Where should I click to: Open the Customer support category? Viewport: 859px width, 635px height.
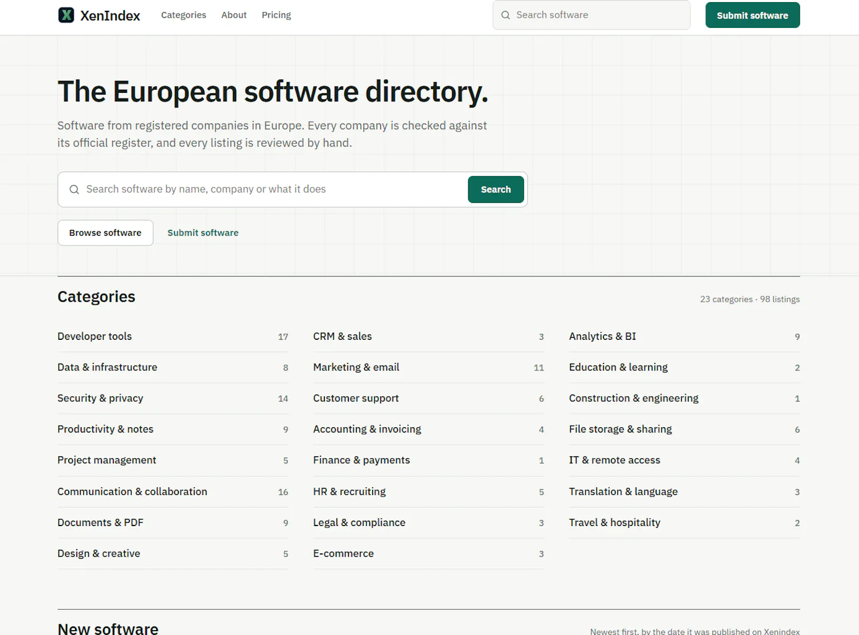(428, 398)
